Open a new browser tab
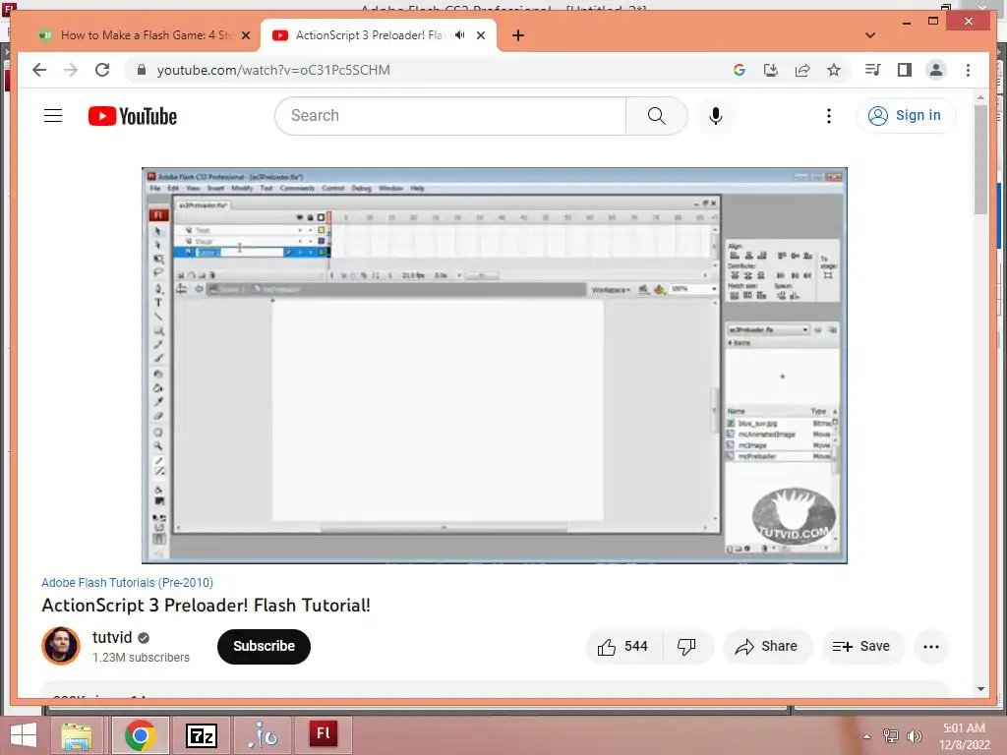The image size is (1007, 755). point(517,35)
